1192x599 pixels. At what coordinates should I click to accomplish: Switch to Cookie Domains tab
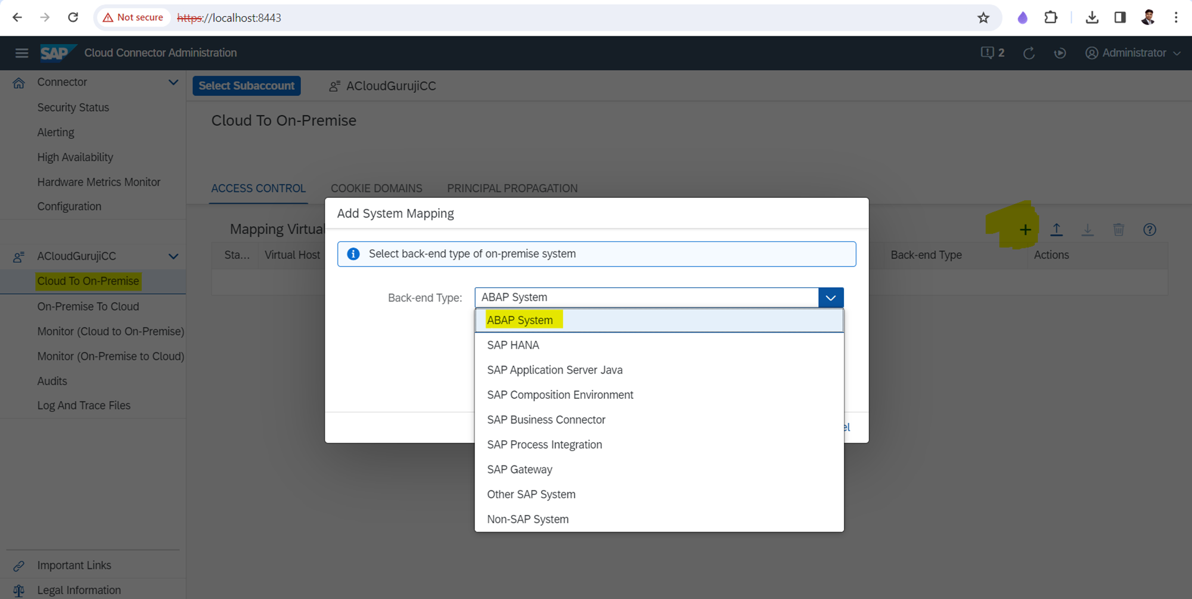click(x=376, y=188)
